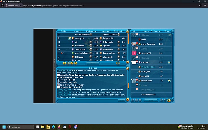Image resolution: width=208 pixels, height=130 pixels.
Task: Click the green round icon below player list
Action: 169,101
